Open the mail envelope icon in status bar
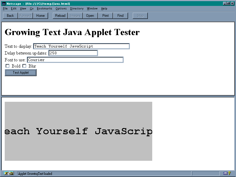 tap(225, 173)
